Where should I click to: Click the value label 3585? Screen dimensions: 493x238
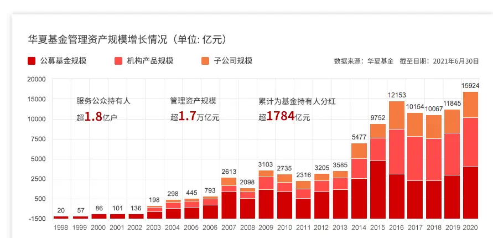click(x=340, y=165)
